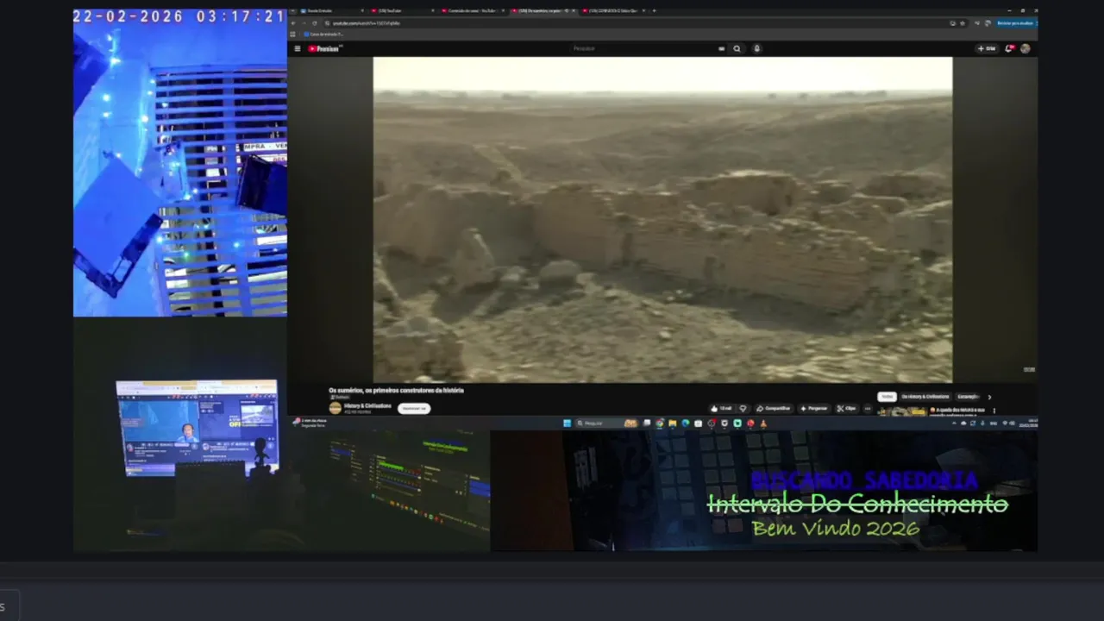Reload the page with the refresh icon

tap(315, 23)
